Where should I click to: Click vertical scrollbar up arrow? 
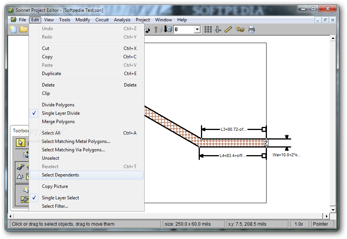pyautogui.click(x=333, y=38)
